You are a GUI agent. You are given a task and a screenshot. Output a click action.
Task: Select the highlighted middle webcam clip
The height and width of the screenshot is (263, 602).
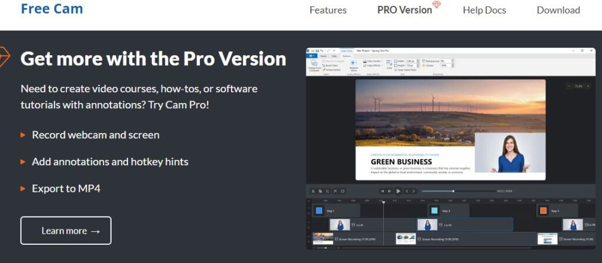pyautogui.click(x=465, y=225)
